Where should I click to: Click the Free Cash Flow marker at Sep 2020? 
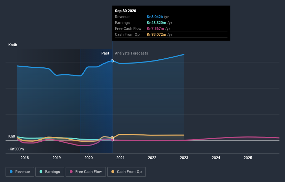pyautogui.click(x=112, y=140)
